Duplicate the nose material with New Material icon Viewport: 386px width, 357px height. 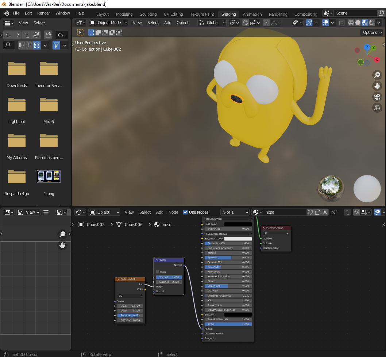coord(318,212)
